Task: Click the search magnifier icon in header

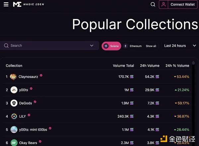Action: [153, 5]
